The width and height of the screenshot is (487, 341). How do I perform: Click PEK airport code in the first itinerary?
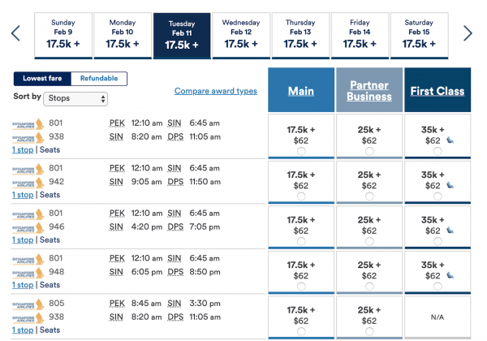pyautogui.click(x=117, y=123)
